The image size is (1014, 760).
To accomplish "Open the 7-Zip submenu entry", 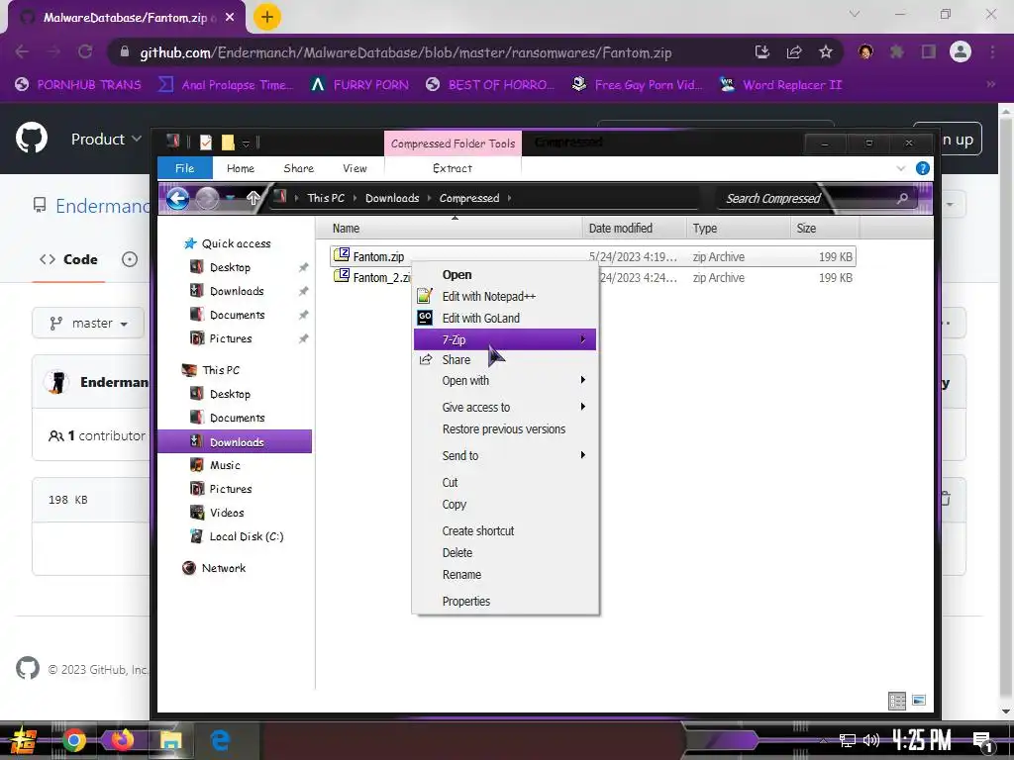I will point(504,339).
